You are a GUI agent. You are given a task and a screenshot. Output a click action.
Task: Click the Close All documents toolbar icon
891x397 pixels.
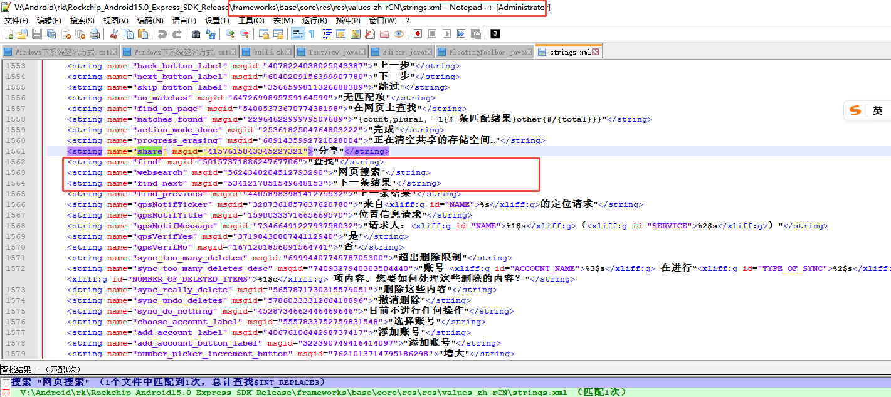(x=80, y=33)
